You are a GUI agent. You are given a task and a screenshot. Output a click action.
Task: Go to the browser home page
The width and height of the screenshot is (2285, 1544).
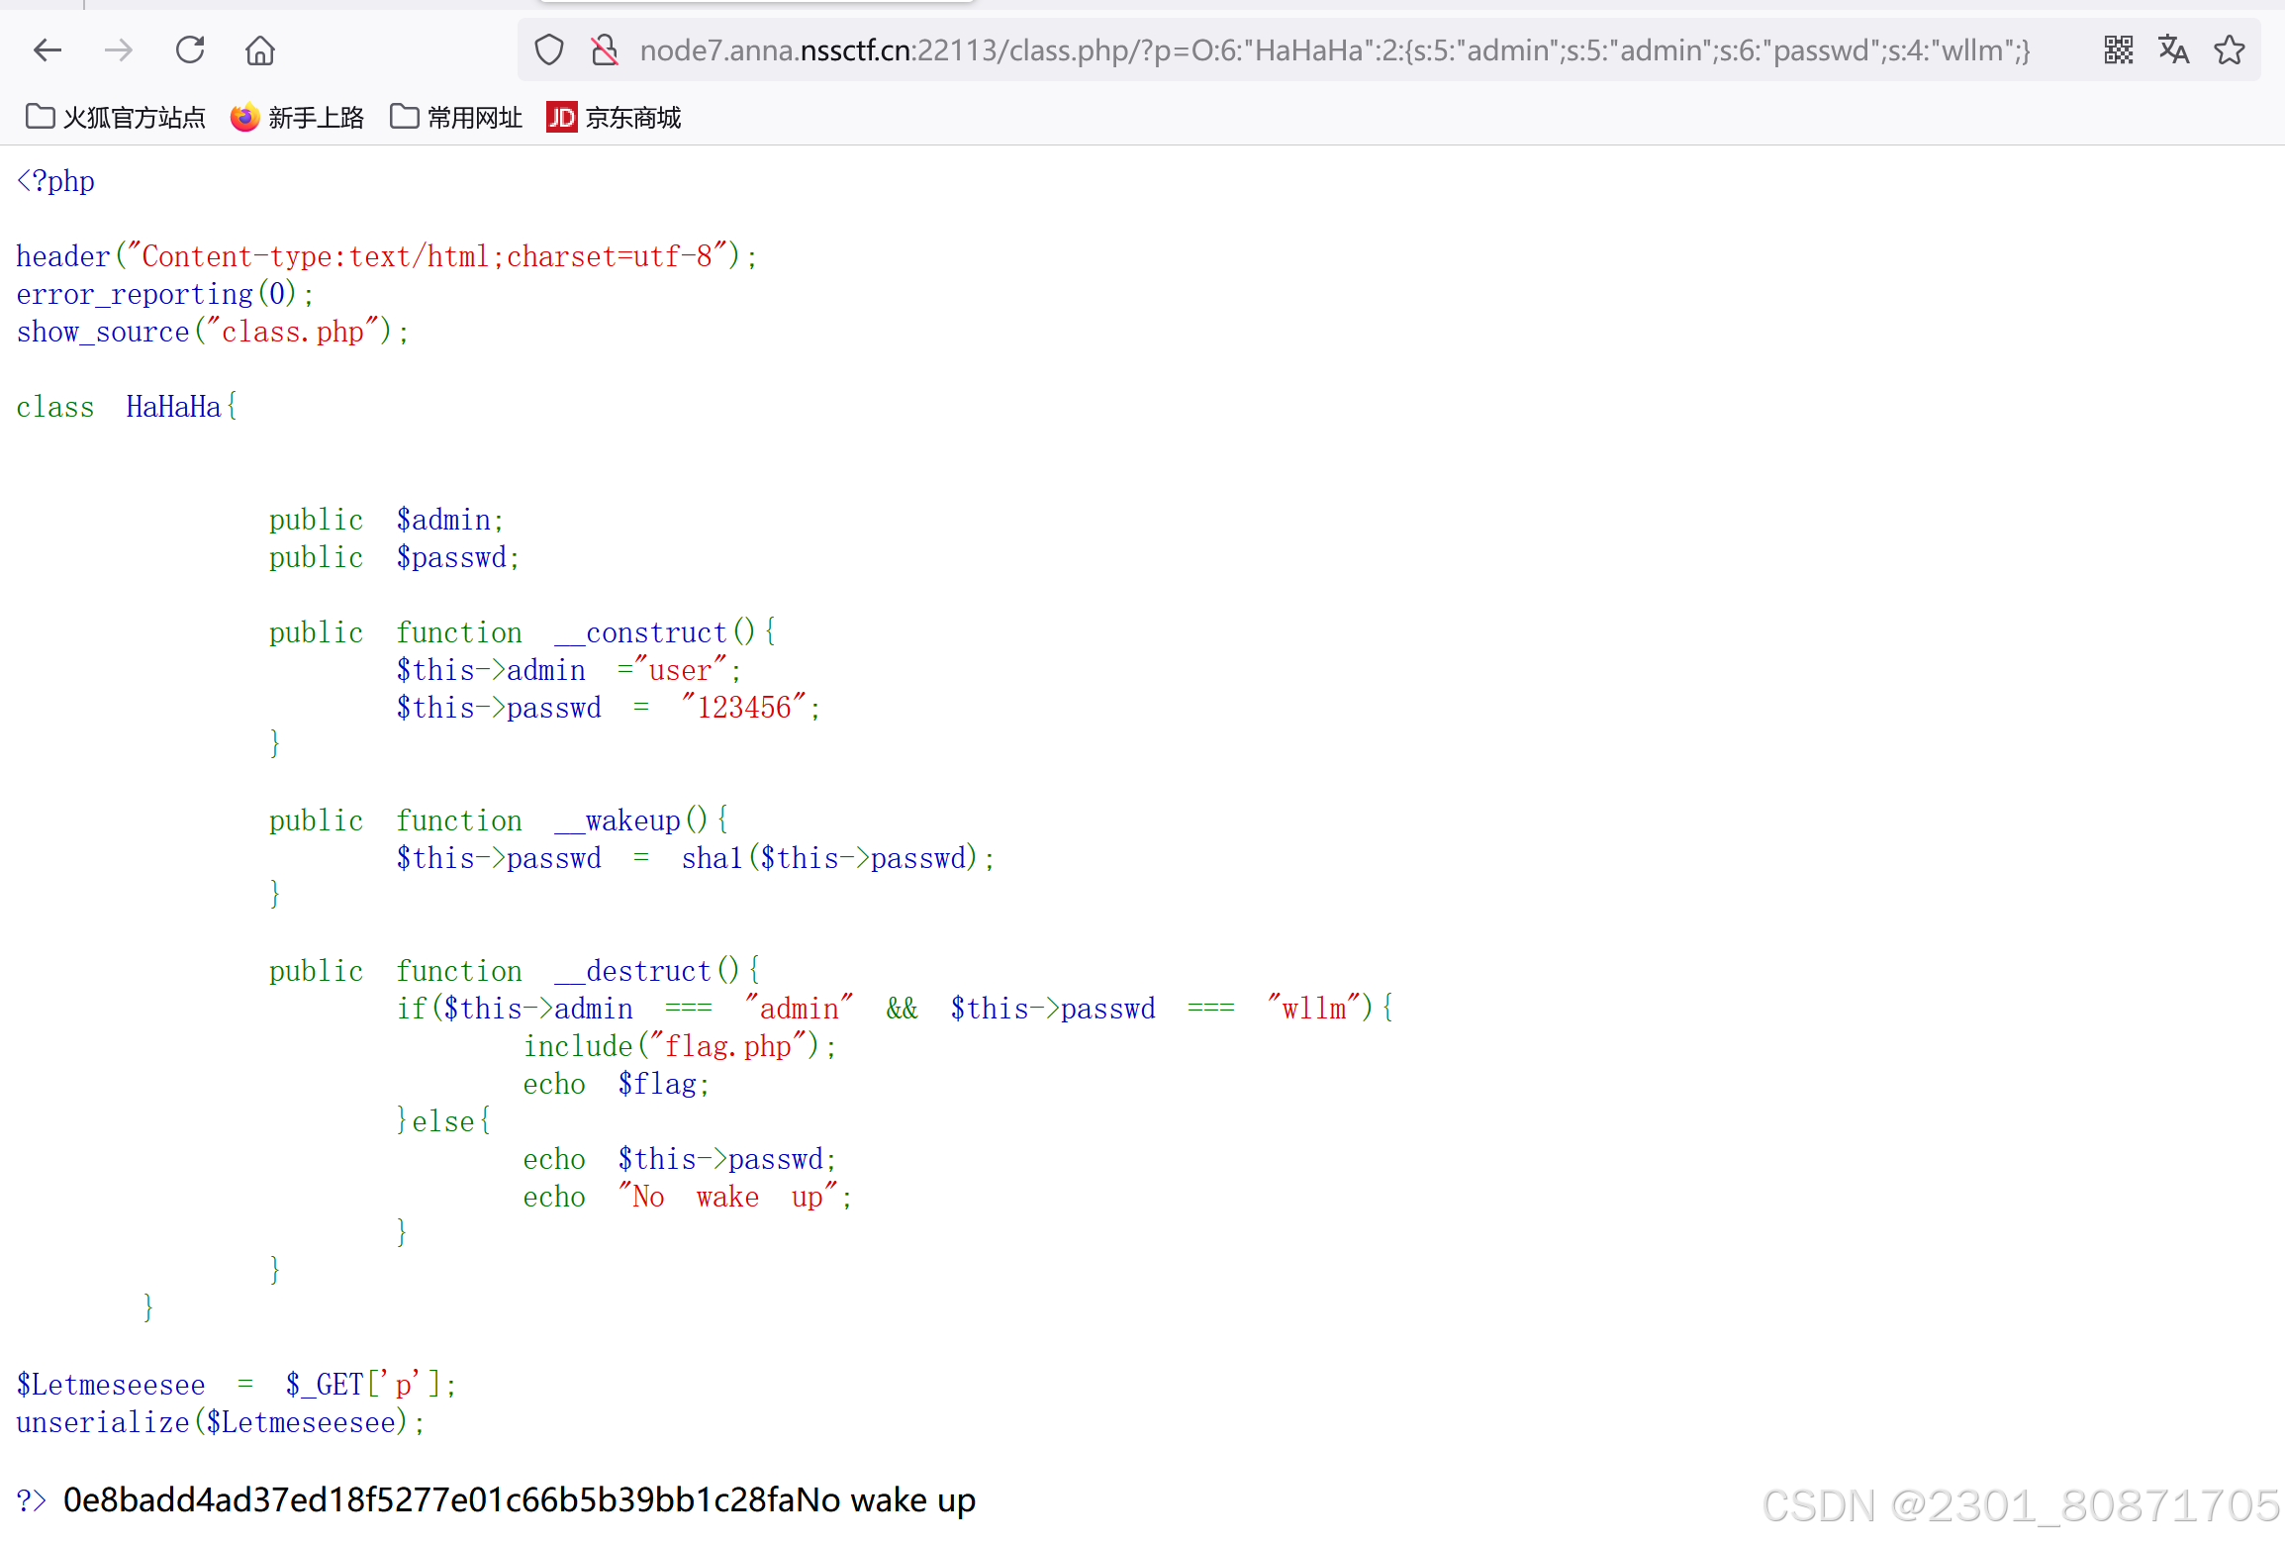(260, 49)
